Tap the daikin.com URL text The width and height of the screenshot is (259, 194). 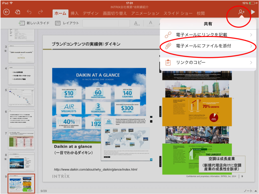pyautogui.click(x=96, y=169)
